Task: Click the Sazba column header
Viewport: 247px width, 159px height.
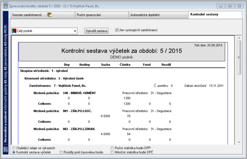Action: (105, 65)
